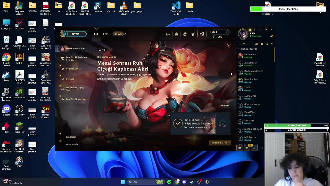The height and width of the screenshot is (186, 330).
Task: Open Euro Truck Simulator 2 shortcut
Action: click(46, 43)
